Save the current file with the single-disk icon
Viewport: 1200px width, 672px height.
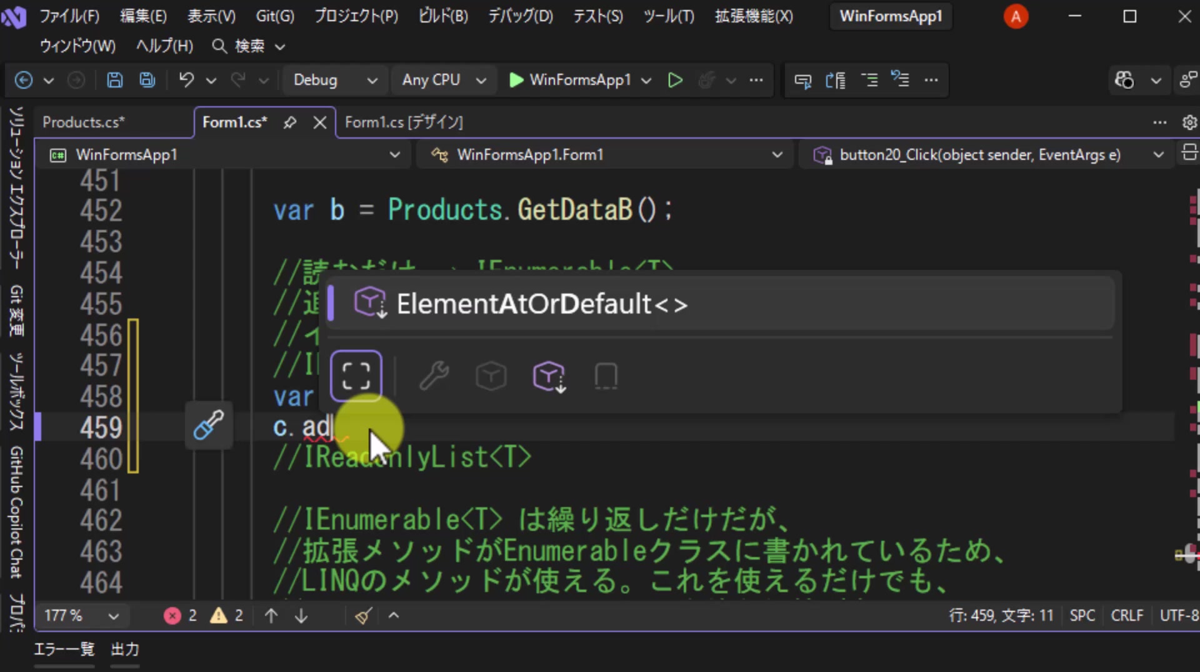(114, 80)
